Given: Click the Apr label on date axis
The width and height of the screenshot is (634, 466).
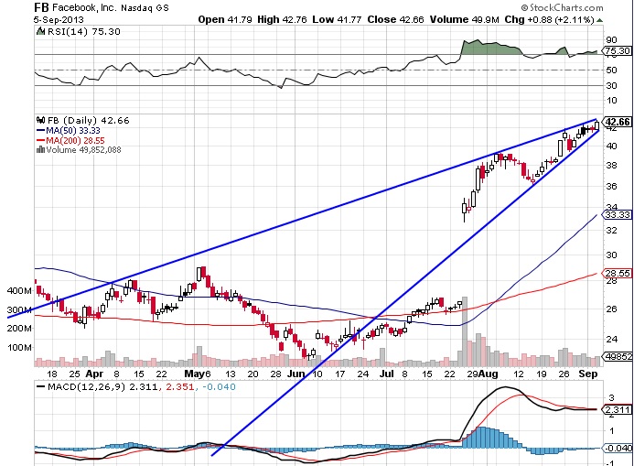Looking at the screenshot, I should [x=94, y=374].
